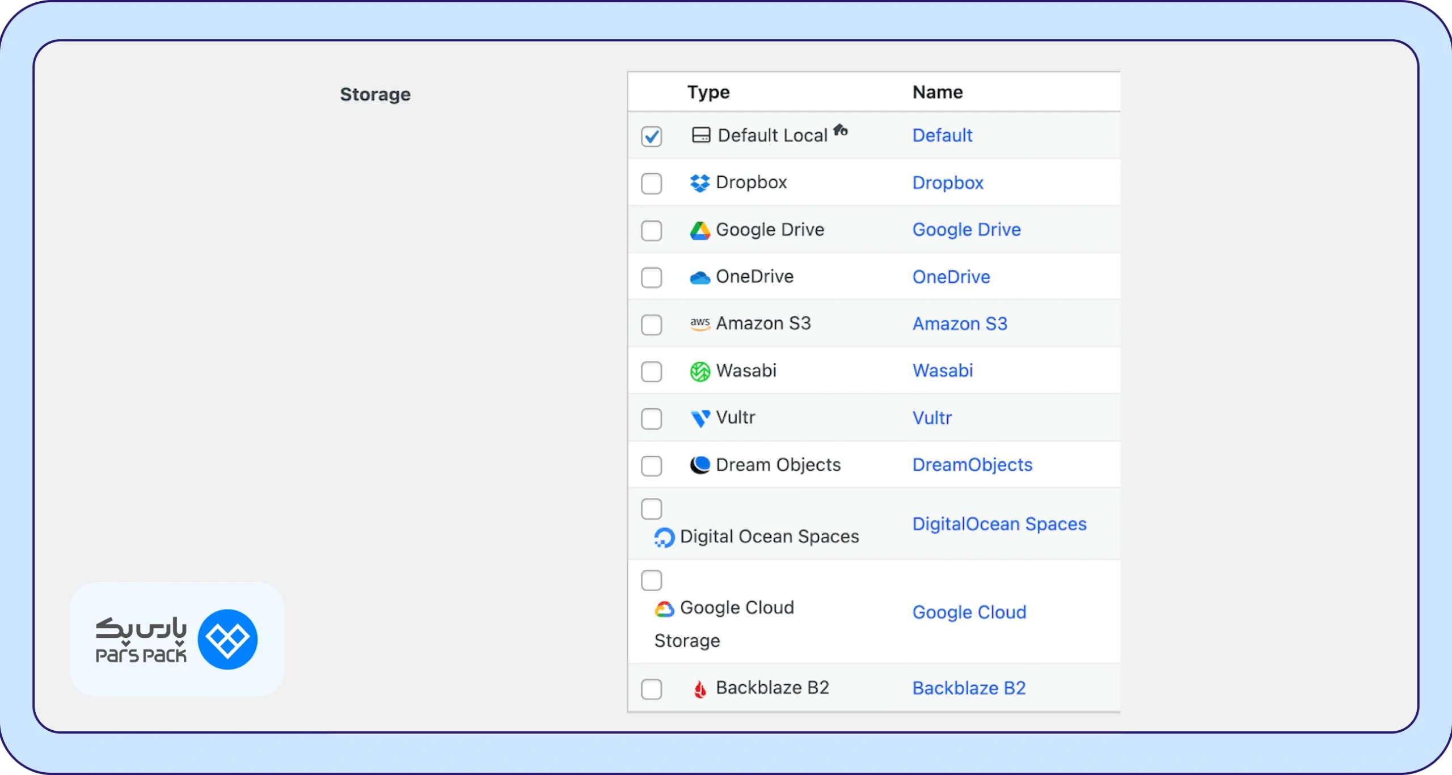Click the Backblaze B2 flame icon

700,689
